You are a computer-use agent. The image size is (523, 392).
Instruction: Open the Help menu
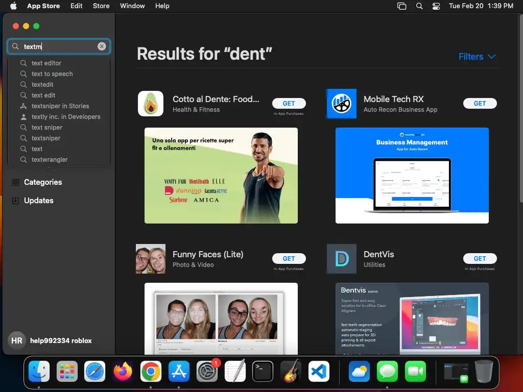162,6
